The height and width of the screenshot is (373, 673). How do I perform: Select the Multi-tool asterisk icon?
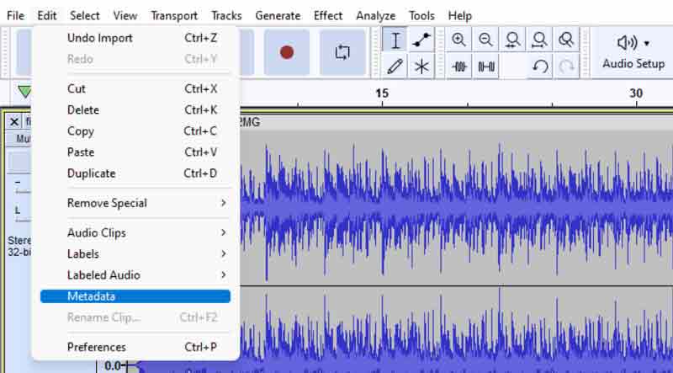[x=422, y=67]
